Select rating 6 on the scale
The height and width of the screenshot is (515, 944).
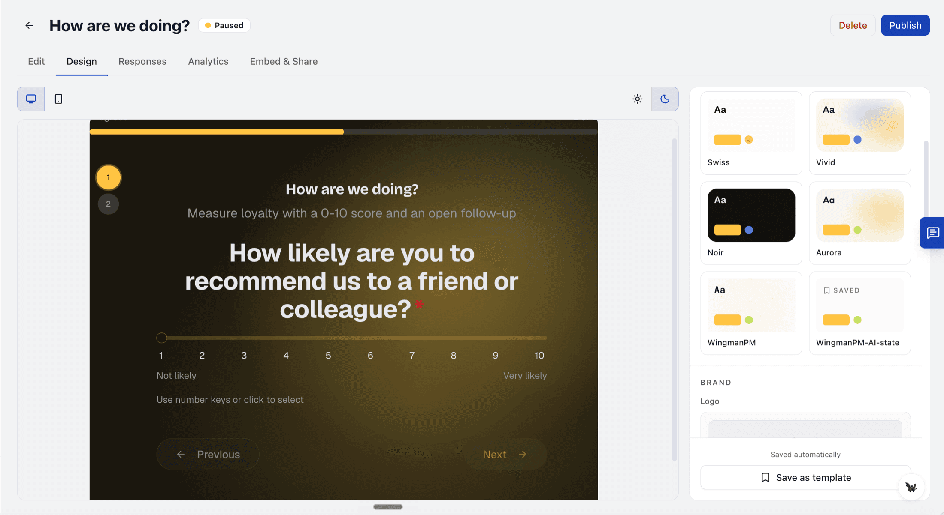(370, 355)
